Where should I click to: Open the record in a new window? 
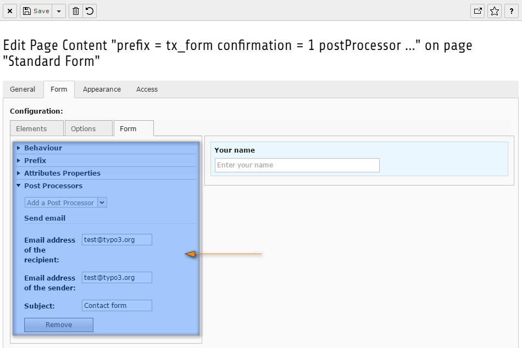tap(477, 11)
